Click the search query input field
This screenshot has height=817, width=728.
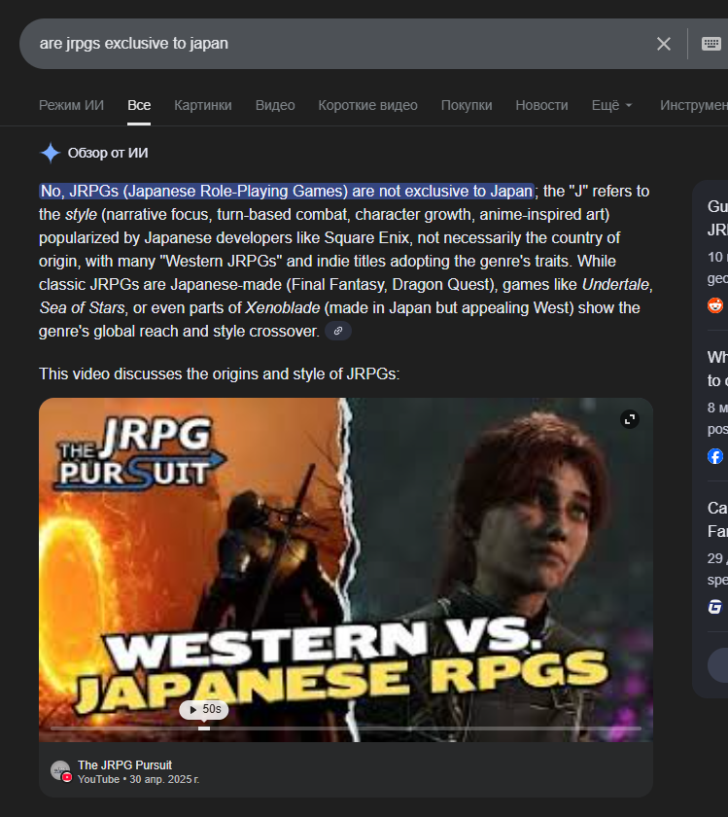[338, 44]
